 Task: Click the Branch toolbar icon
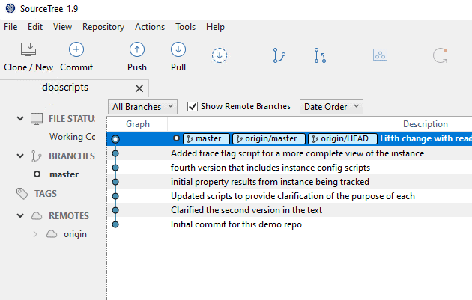coord(279,55)
